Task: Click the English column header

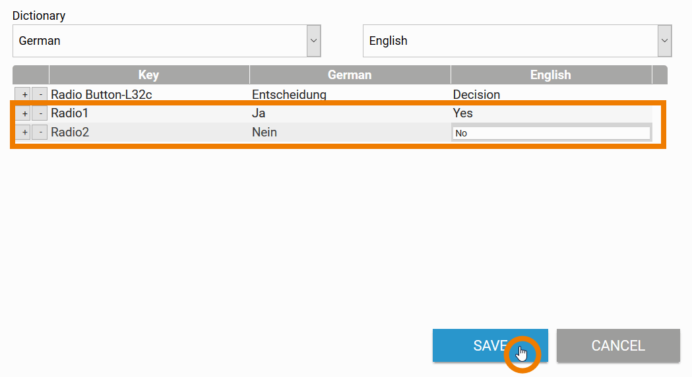Action: point(550,75)
